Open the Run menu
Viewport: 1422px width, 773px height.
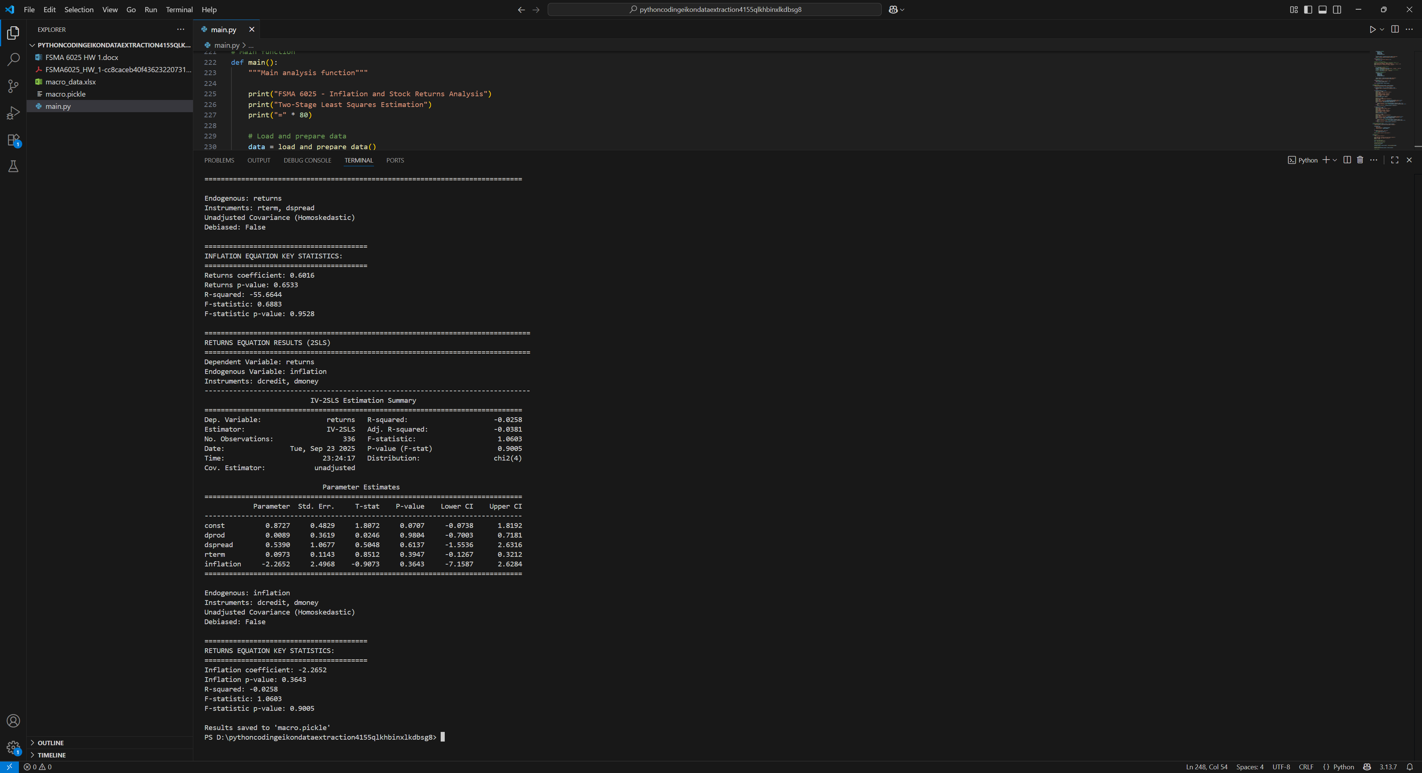coord(151,9)
